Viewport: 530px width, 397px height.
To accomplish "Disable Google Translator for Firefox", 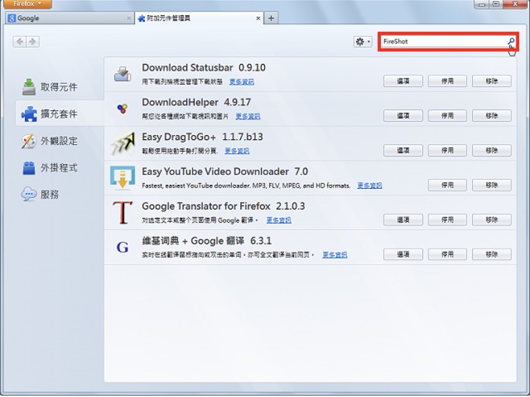I will click(x=447, y=220).
